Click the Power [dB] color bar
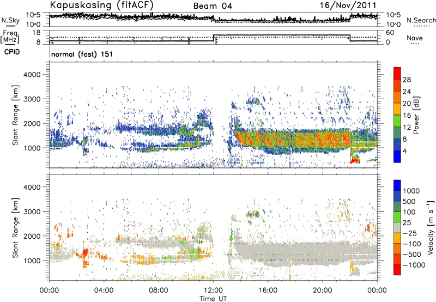Viewport: 436px width, 302px height. point(397,115)
